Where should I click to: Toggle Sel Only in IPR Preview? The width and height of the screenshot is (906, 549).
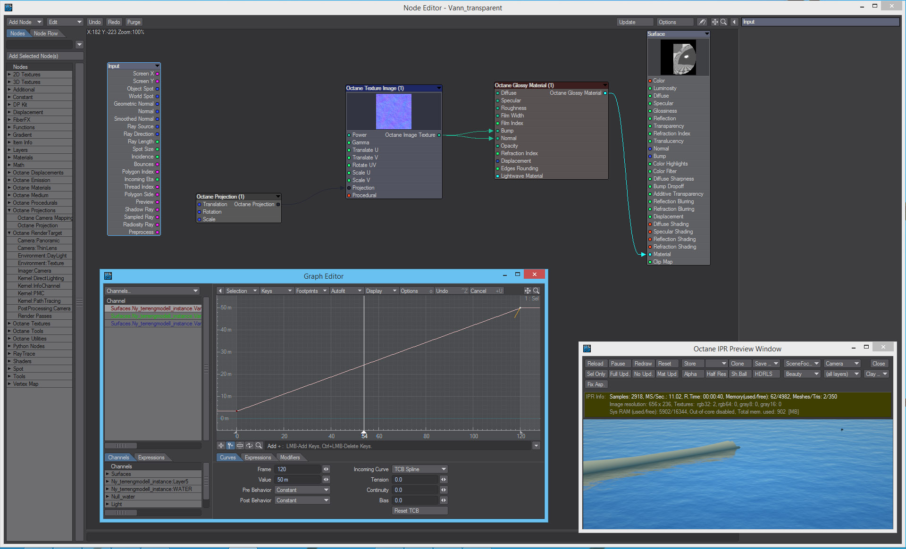(596, 374)
